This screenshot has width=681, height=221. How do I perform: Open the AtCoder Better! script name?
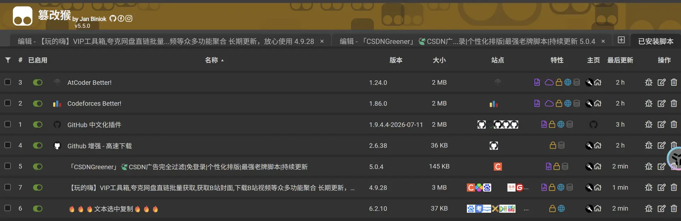(x=89, y=82)
